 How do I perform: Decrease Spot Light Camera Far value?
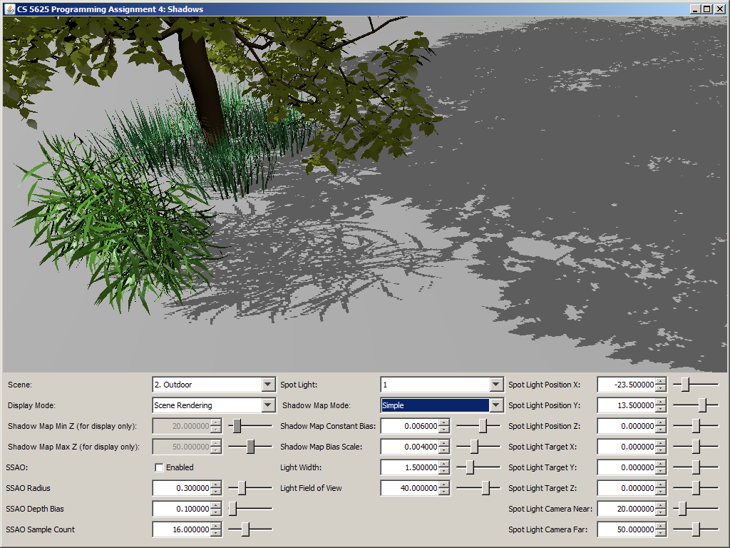pos(660,533)
